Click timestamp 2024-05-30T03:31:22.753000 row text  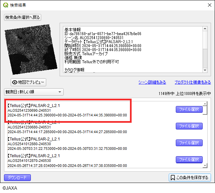(x=67, y=149)
